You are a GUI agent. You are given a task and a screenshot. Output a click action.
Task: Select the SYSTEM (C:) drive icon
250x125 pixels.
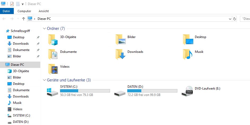pos(52,92)
